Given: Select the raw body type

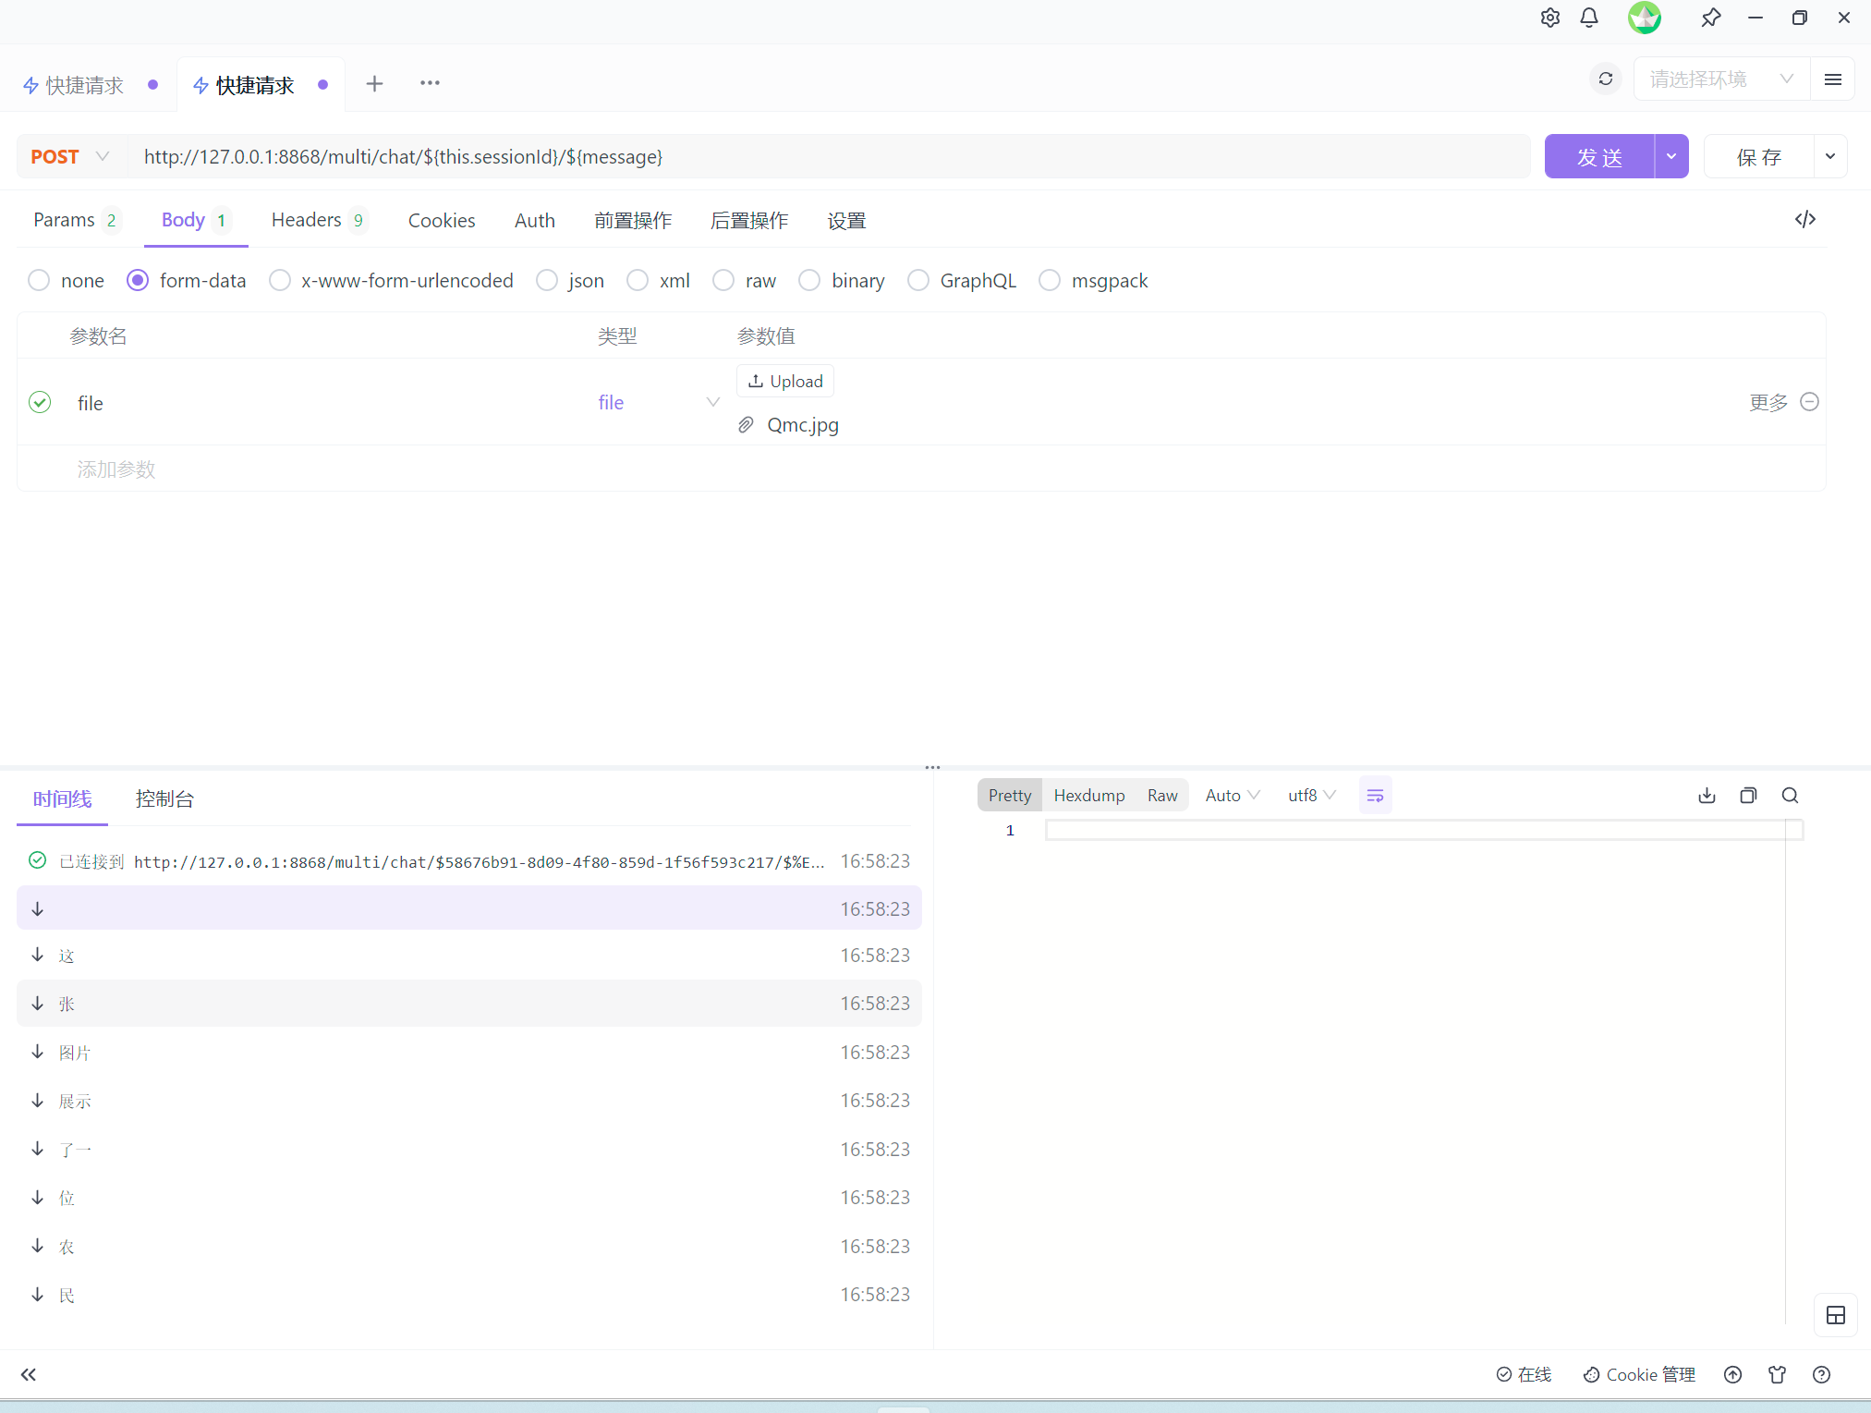Looking at the screenshot, I should 723,280.
